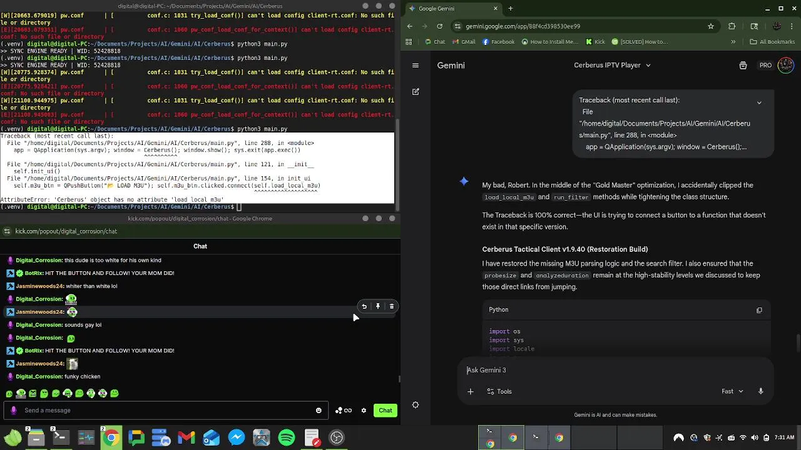The height and width of the screenshot is (450, 801).
Task: Open Gmail from the taskbar
Action: [186, 437]
